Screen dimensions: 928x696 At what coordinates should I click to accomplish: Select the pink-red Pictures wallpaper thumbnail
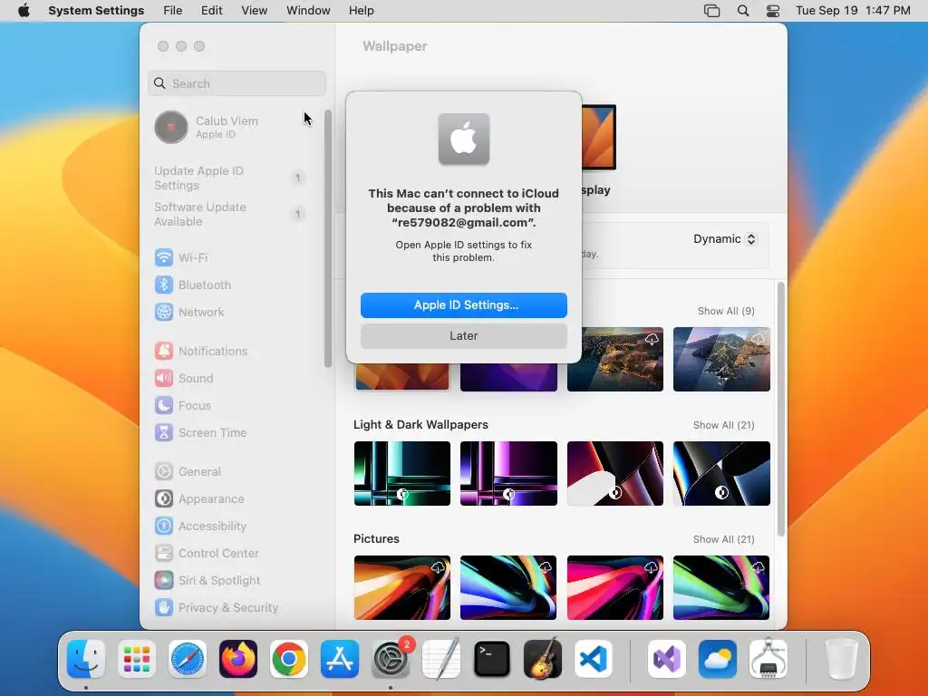pos(615,587)
